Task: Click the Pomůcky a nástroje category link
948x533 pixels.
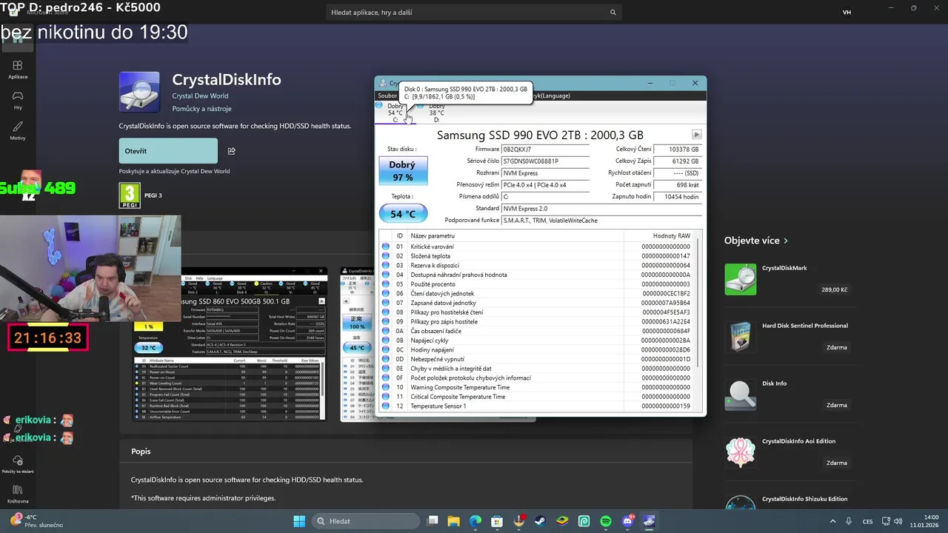Action: [x=201, y=109]
